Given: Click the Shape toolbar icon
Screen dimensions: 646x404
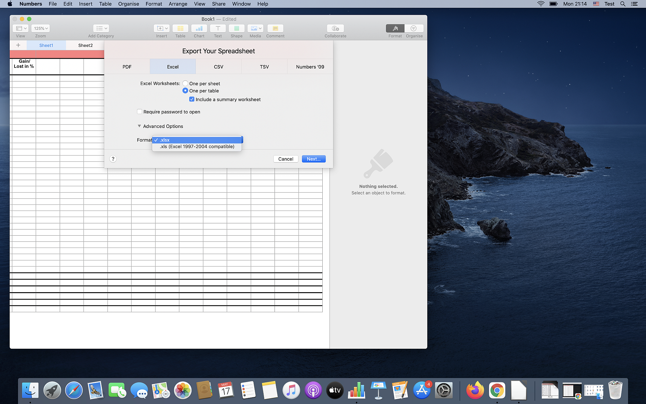Looking at the screenshot, I should point(236,28).
